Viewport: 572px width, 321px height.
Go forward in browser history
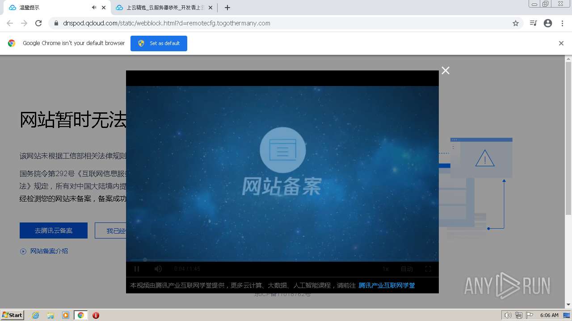(24, 23)
